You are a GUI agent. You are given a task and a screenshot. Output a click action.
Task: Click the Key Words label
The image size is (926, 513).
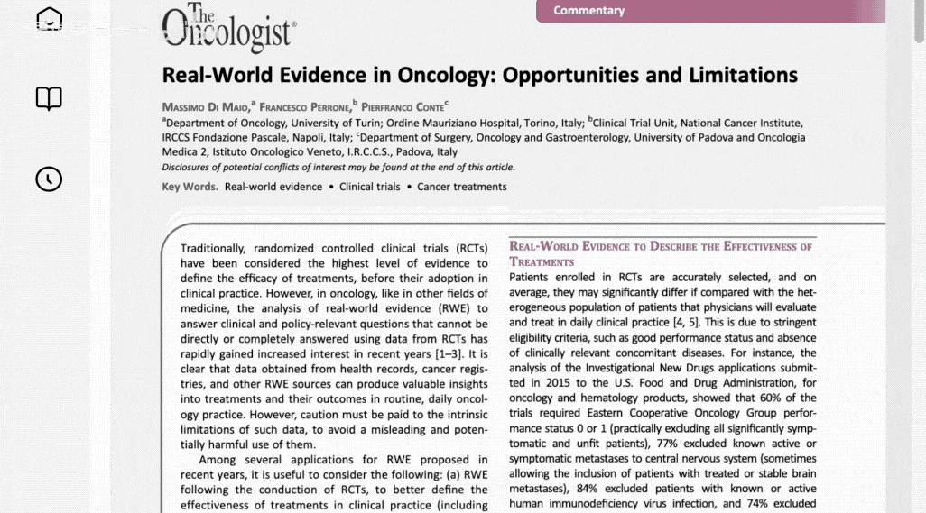click(x=190, y=187)
